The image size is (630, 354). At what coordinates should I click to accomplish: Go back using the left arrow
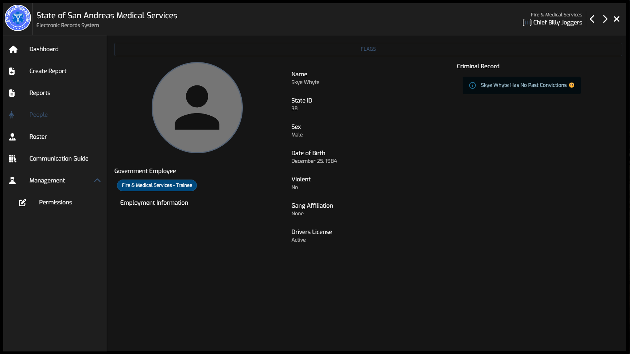(592, 19)
